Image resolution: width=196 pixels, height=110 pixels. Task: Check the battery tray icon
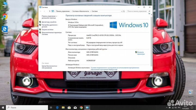coord(170,108)
